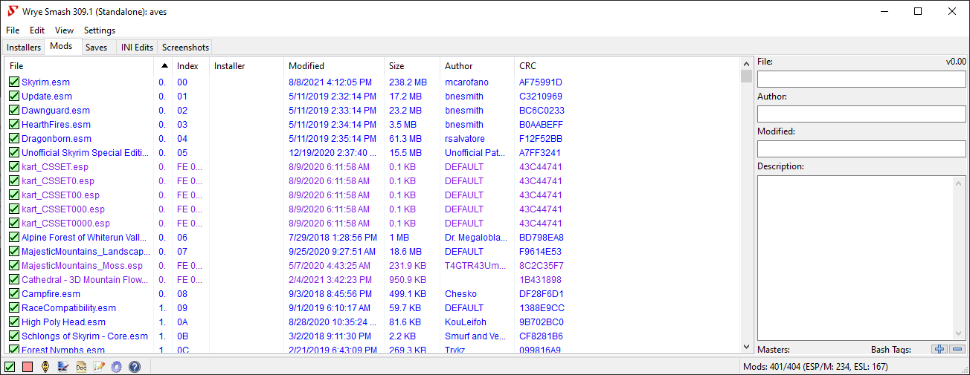The width and height of the screenshot is (970, 375).
Task: Switch to the Screenshots tab
Action: pyautogui.click(x=186, y=48)
